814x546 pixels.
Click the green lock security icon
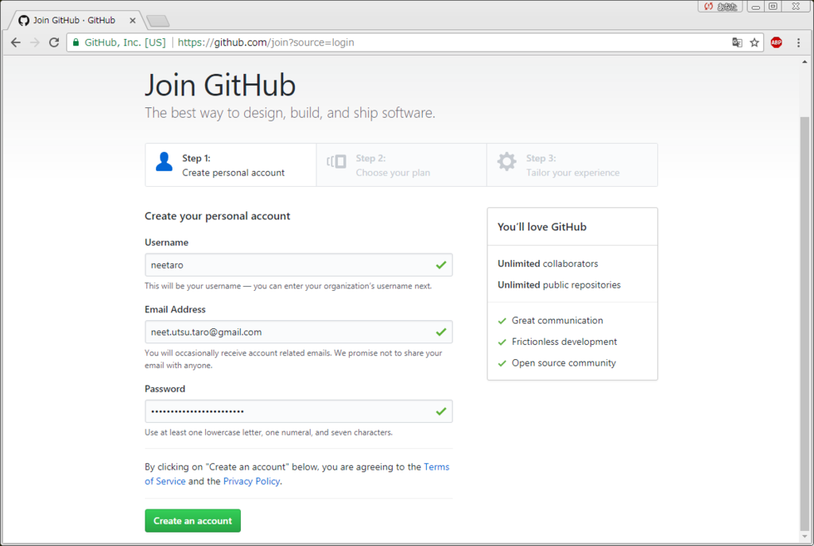coord(76,43)
